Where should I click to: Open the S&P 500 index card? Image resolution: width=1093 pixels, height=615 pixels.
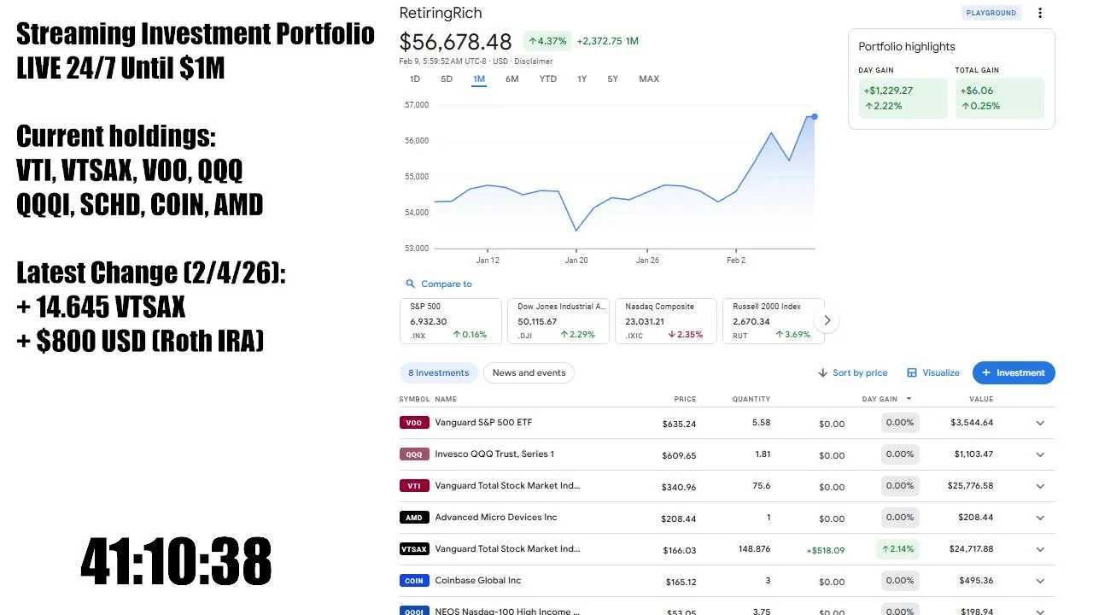(450, 320)
